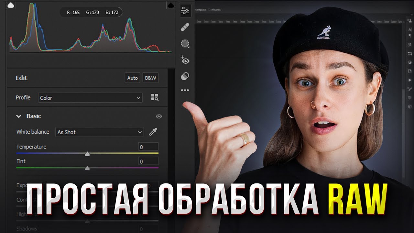This screenshot has width=414, height=233.
Task: Click the Tint slider handle
Action: click(87, 168)
